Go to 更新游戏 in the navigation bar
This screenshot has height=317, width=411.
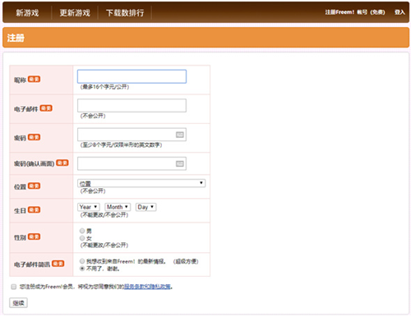pos(75,12)
